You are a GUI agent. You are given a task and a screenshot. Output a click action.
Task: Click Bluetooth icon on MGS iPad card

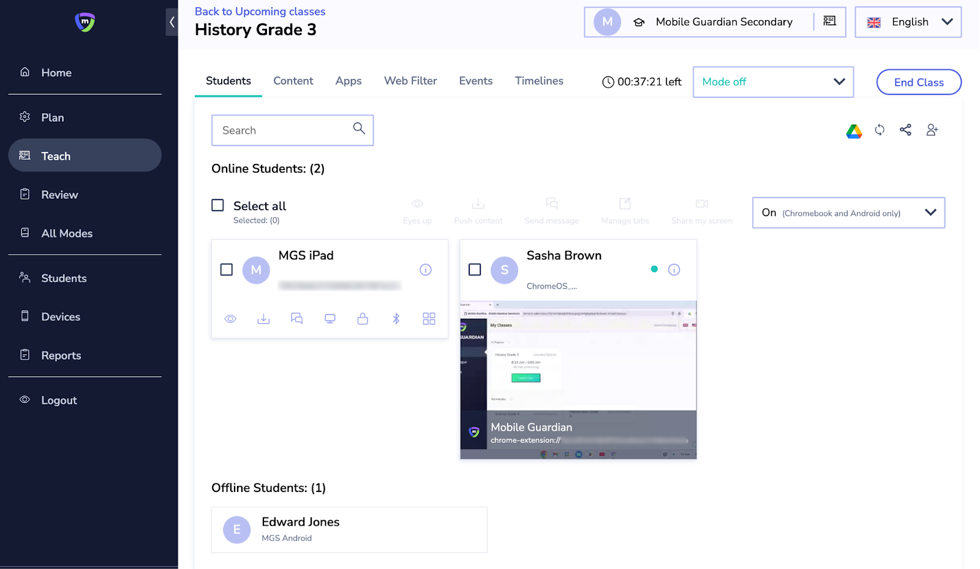[396, 319]
